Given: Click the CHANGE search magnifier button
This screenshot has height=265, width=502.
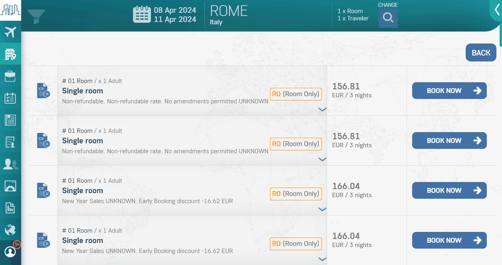Looking at the screenshot, I should click(x=388, y=18).
